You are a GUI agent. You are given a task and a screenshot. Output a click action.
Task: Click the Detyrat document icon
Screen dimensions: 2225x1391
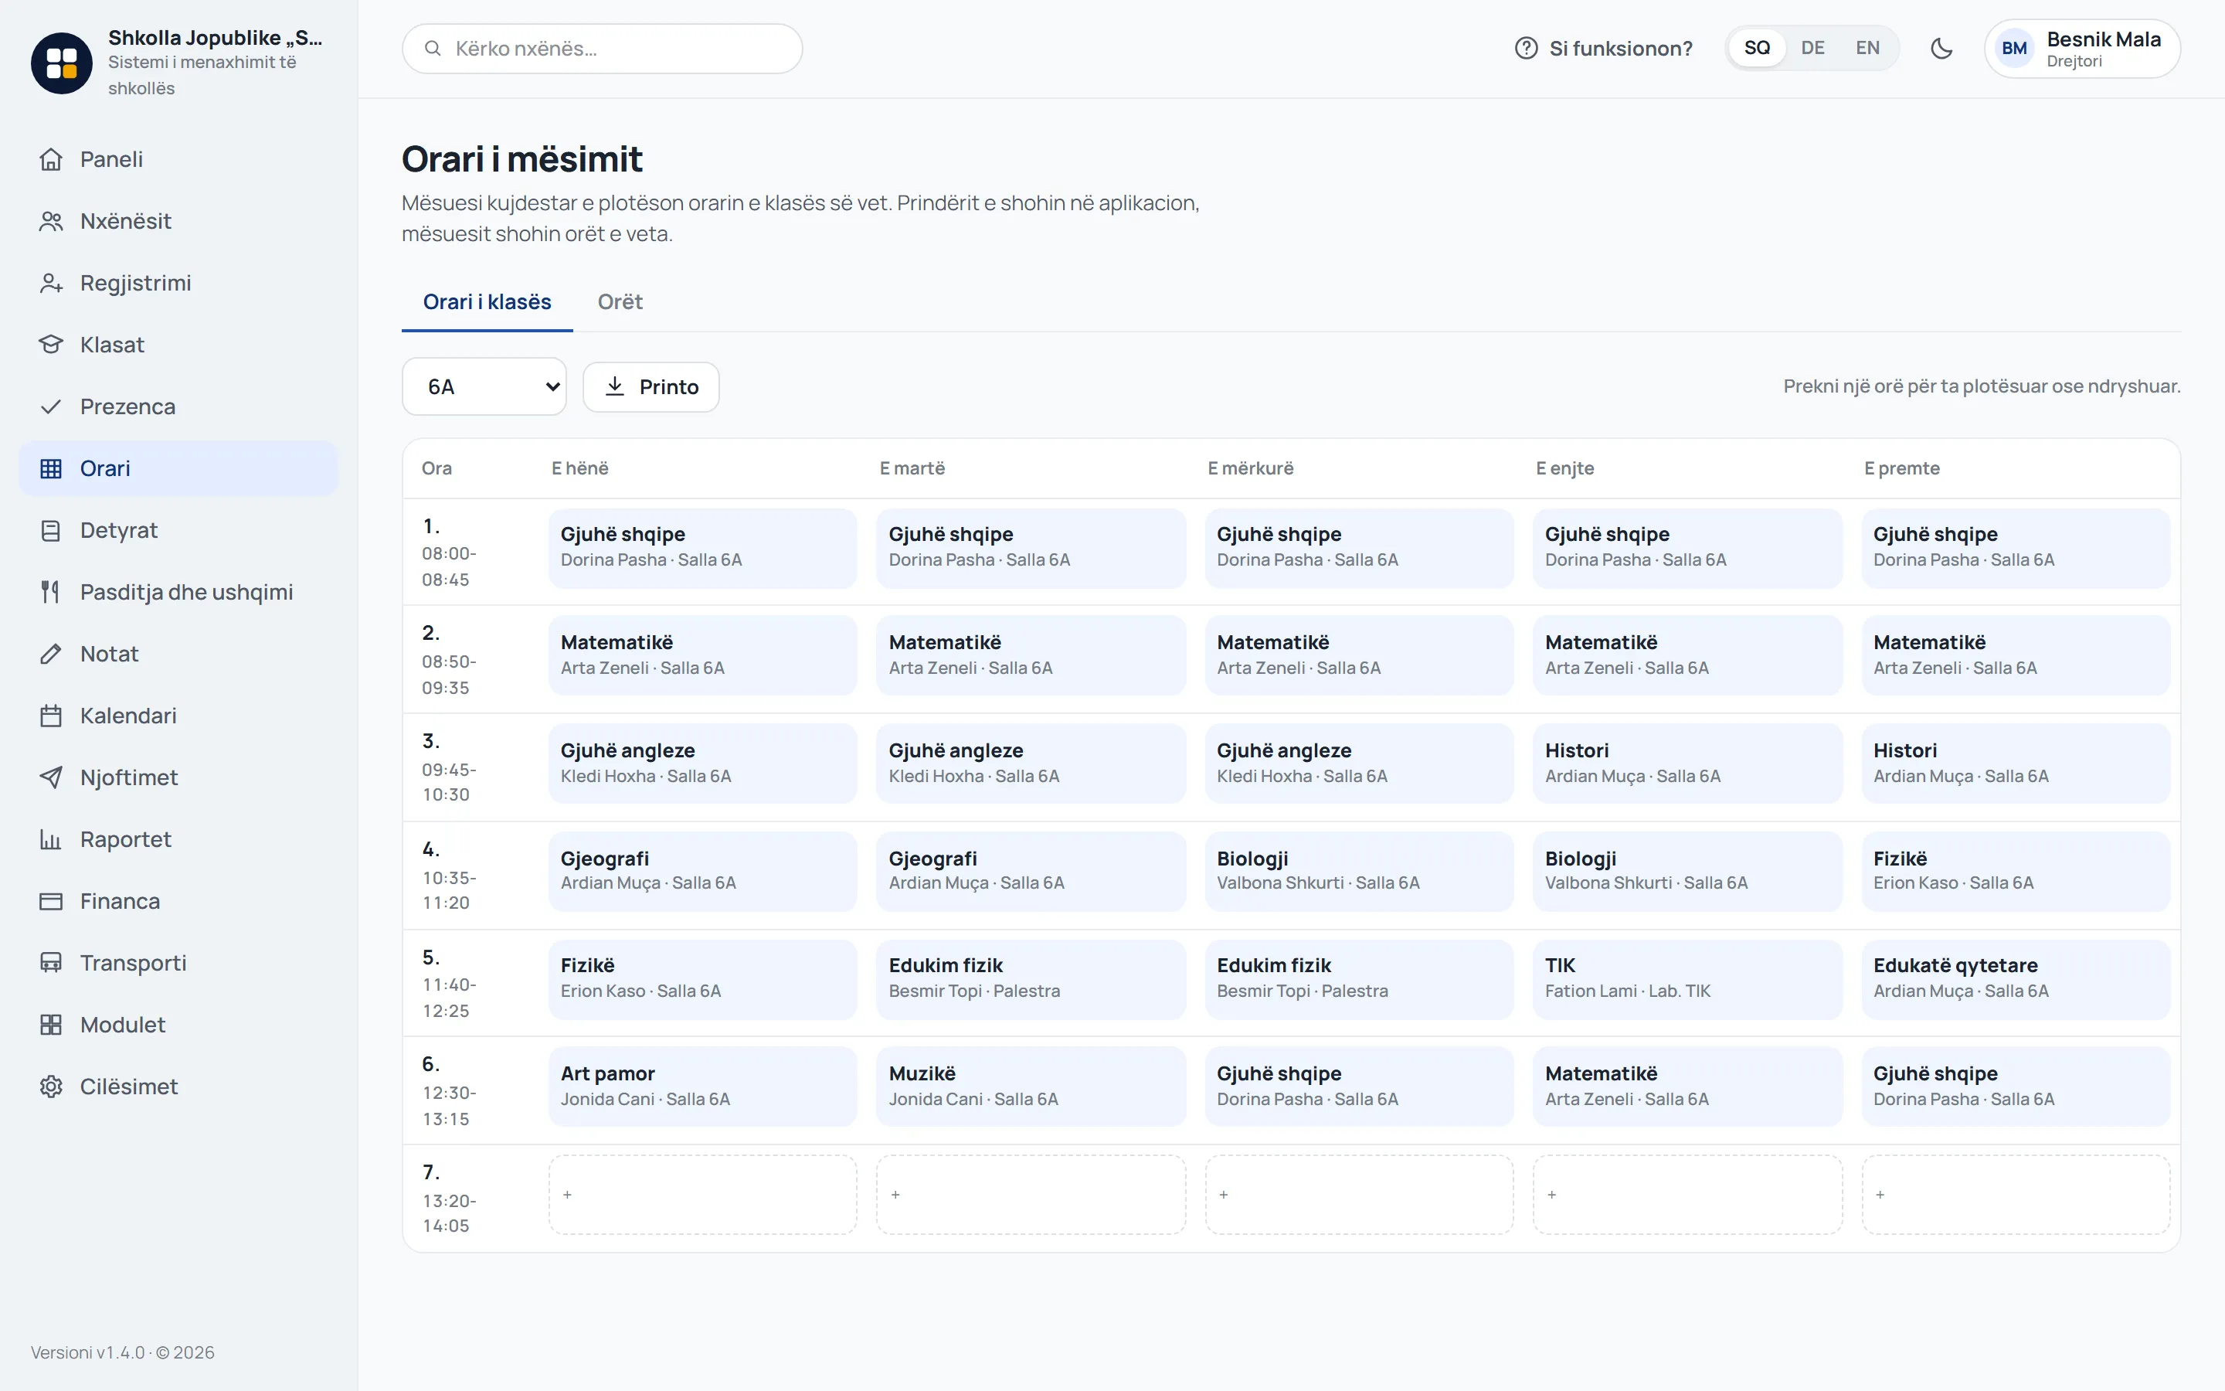[52, 530]
